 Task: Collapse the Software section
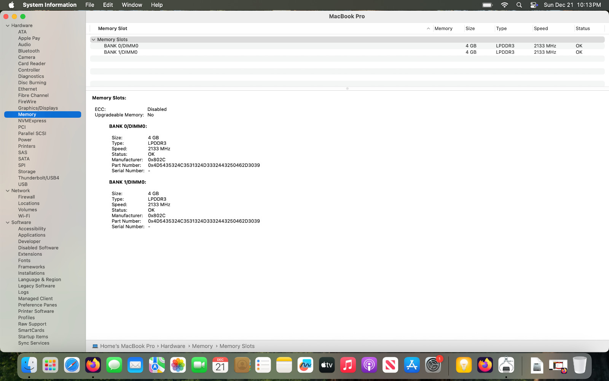coord(8,223)
